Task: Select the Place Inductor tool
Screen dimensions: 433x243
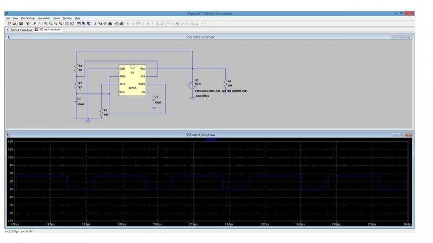Action: tap(153, 24)
